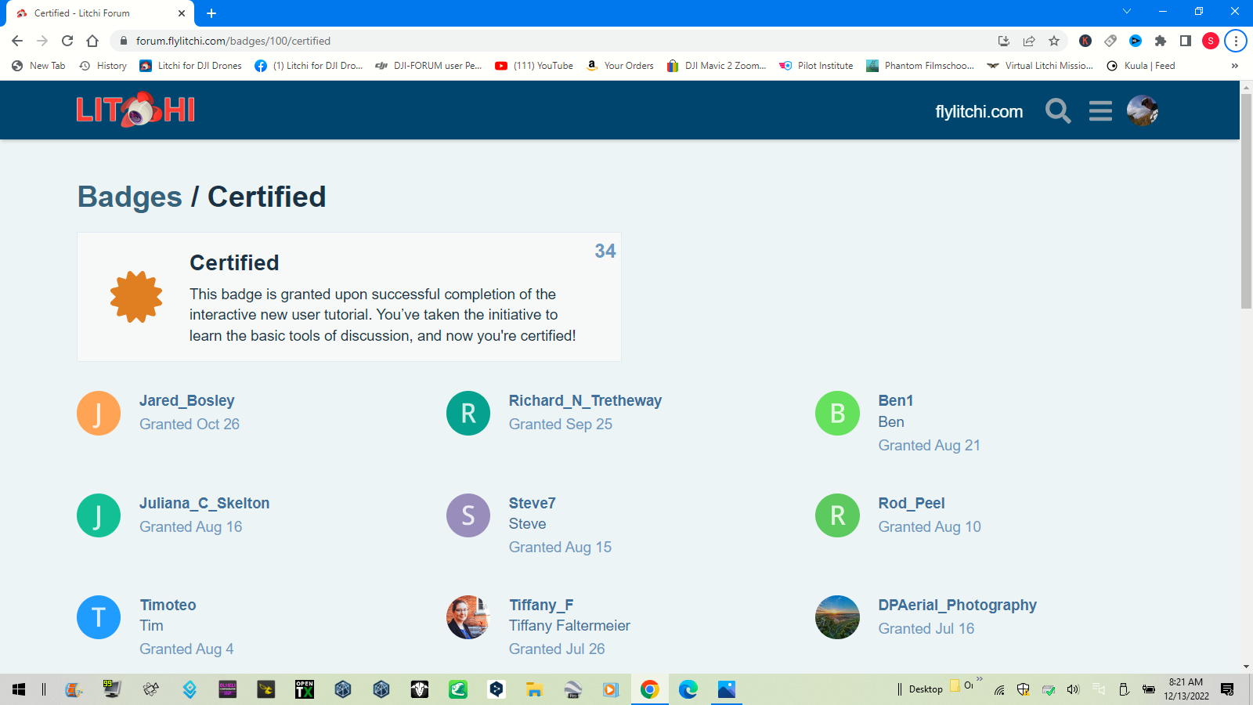
Task: Click Tiffany_F's profile picture
Action: (468, 617)
